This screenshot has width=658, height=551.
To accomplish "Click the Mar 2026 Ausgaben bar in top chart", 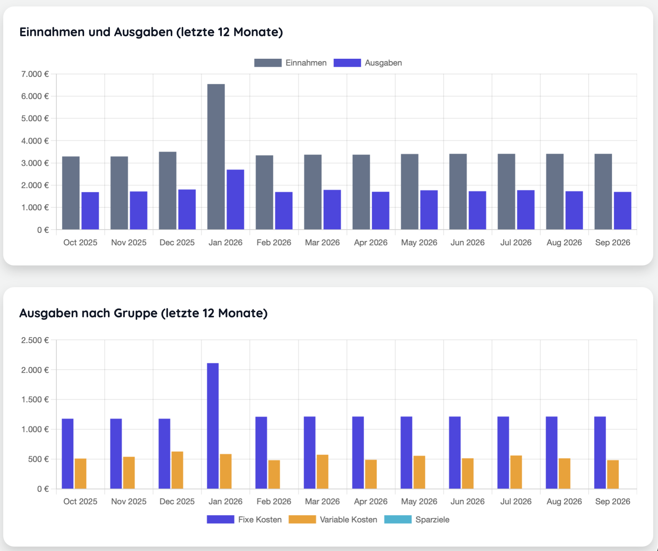I will pyautogui.click(x=332, y=210).
